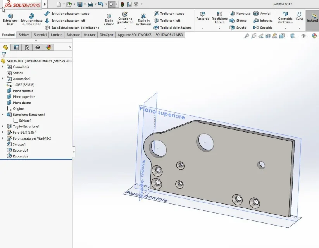Collapse the Estrusione-Estrusione1 feature node
Image resolution: width=319 pixels, height=248 pixels.
[x=3, y=115]
